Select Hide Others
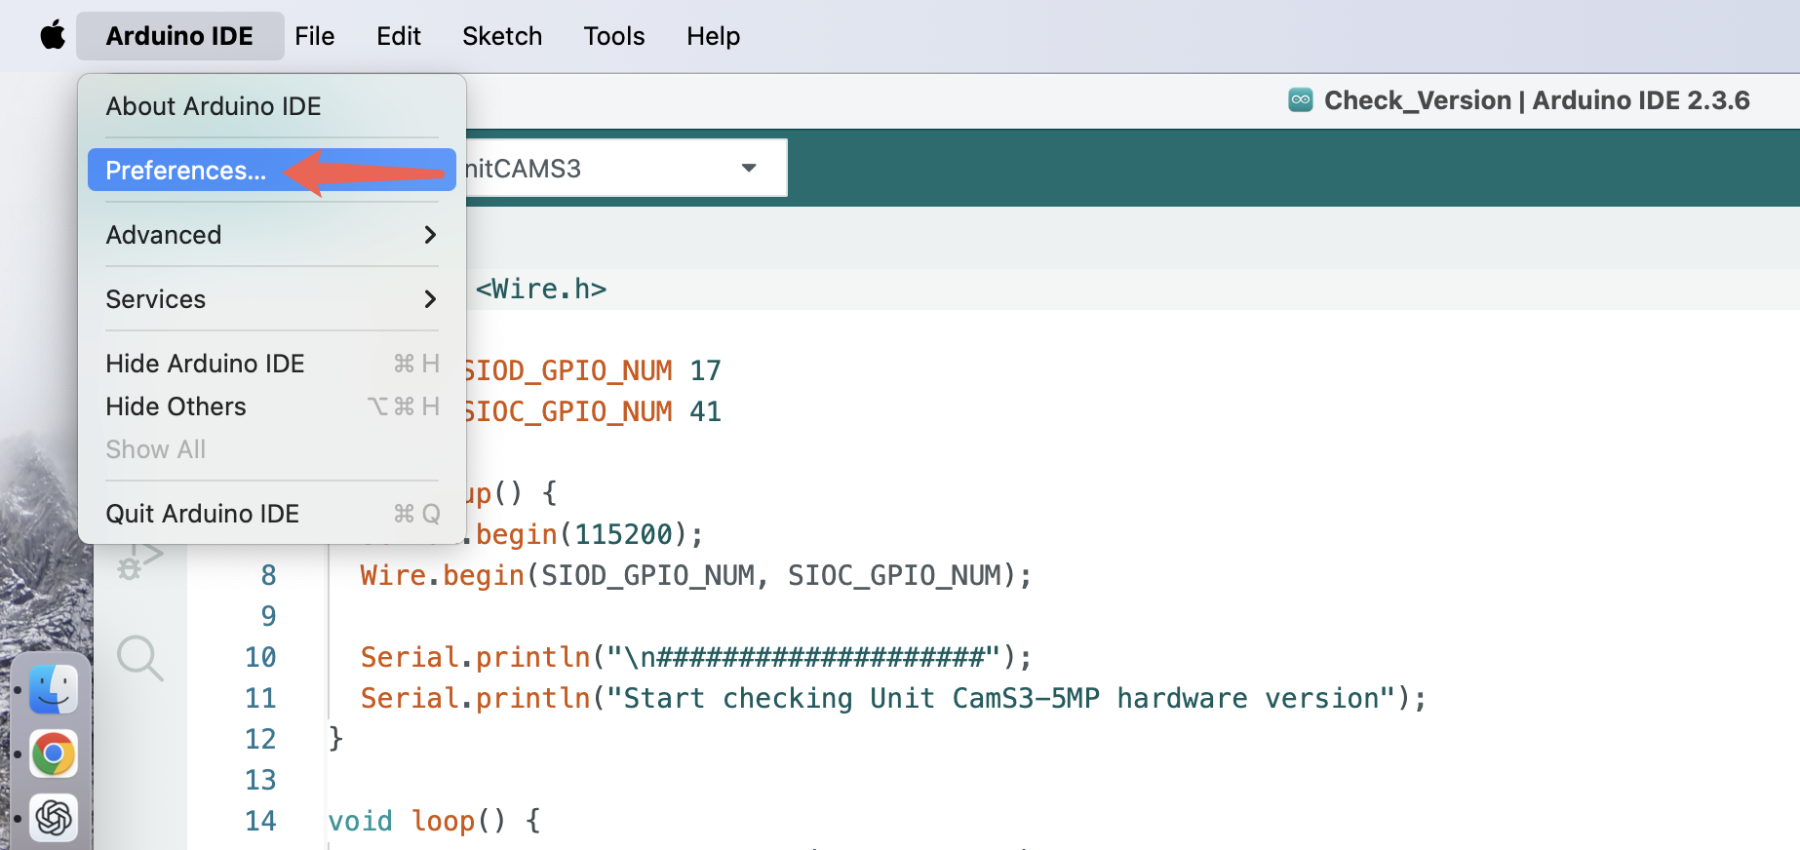 tap(271, 406)
